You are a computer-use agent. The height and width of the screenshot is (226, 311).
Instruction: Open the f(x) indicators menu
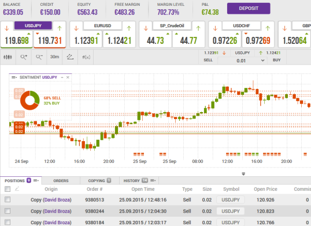tap(86, 57)
